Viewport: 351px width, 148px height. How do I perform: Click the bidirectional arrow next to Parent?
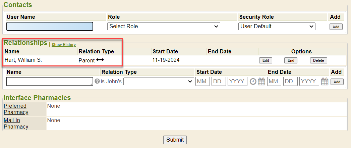[100, 60]
